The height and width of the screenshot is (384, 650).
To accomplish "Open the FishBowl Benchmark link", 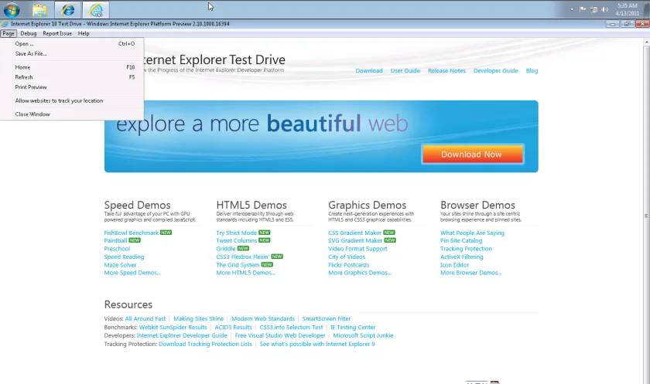I will coord(131,233).
